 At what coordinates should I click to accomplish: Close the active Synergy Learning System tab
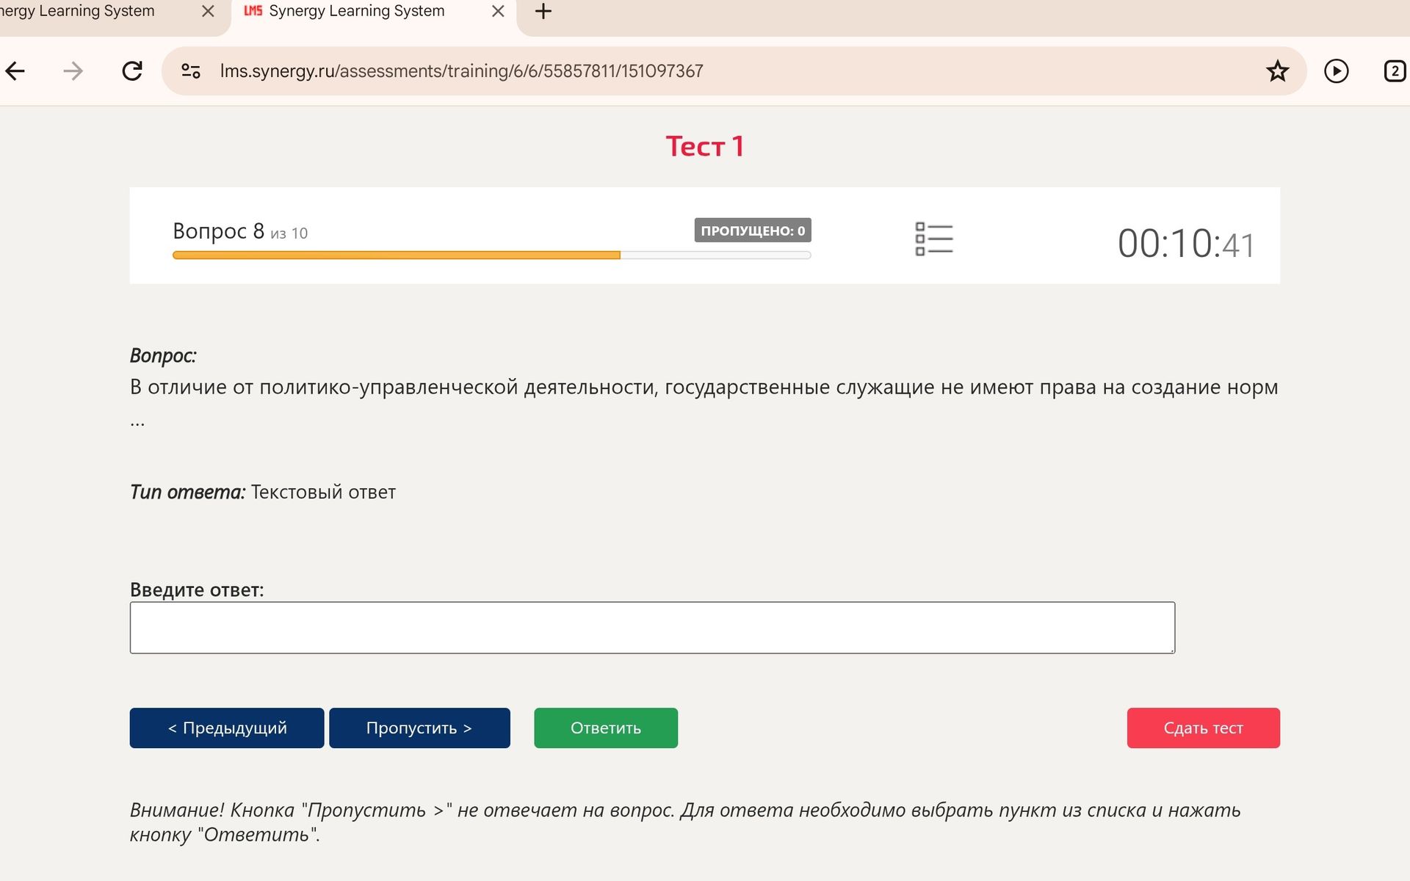click(498, 12)
